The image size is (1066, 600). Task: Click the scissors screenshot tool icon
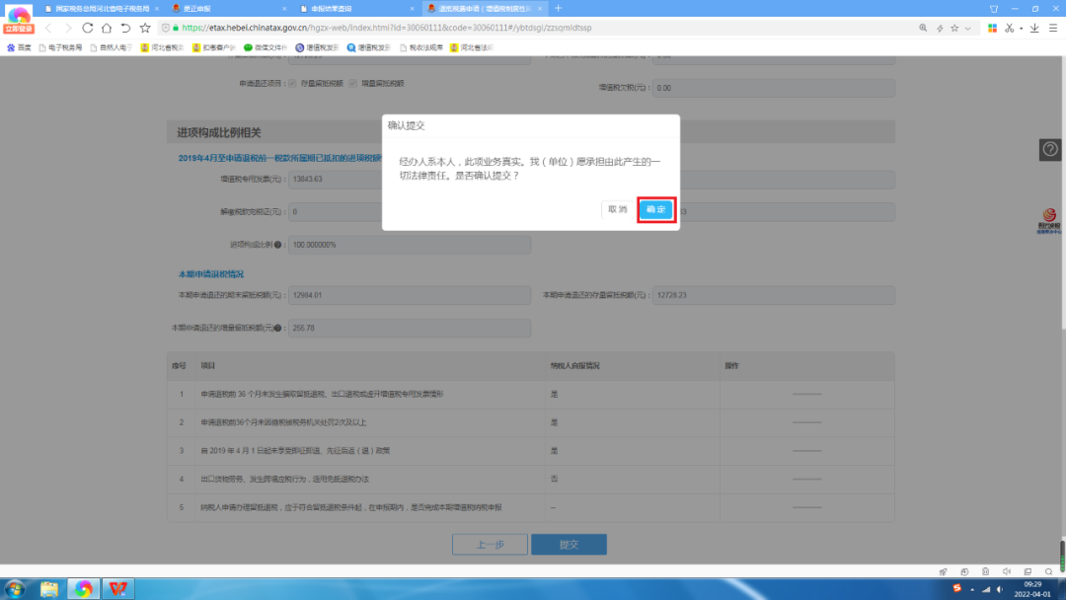1010,28
